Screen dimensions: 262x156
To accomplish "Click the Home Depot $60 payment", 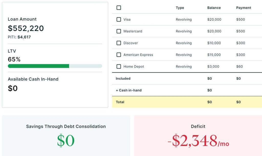I will 239,66.
